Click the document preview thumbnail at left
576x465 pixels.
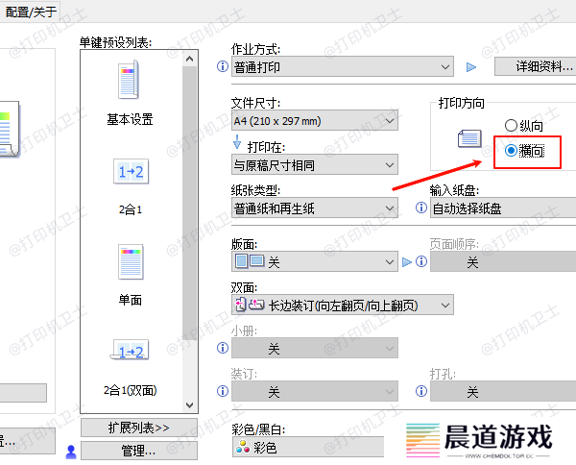[10, 129]
